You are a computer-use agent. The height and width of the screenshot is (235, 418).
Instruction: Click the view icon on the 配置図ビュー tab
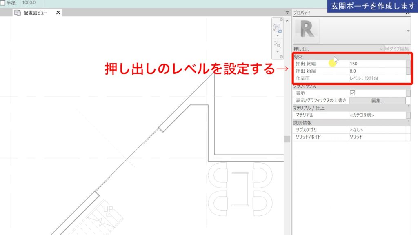click(17, 13)
